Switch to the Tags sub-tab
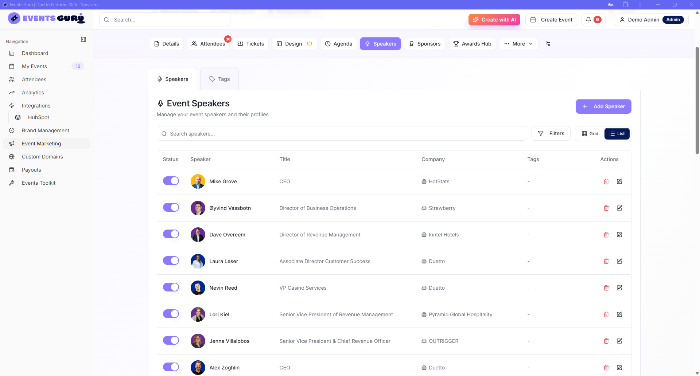Image resolution: width=700 pixels, height=376 pixels. (x=219, y=79)
